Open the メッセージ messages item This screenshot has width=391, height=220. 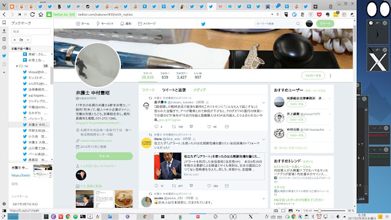pos(147,23)
